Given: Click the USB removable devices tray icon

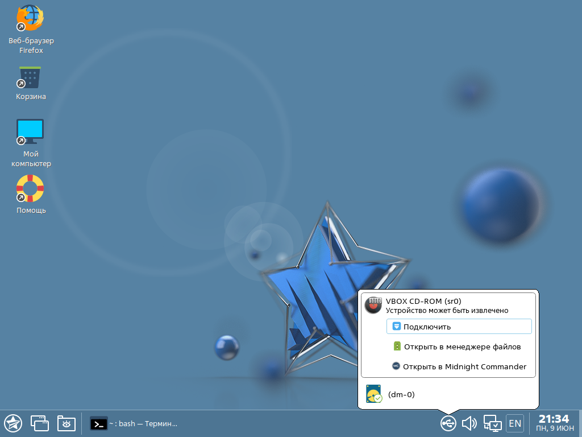Looking at the screenshot, I should pos(448,423).
